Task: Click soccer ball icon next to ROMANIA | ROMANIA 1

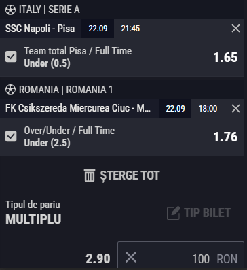Action: [10, 90]
